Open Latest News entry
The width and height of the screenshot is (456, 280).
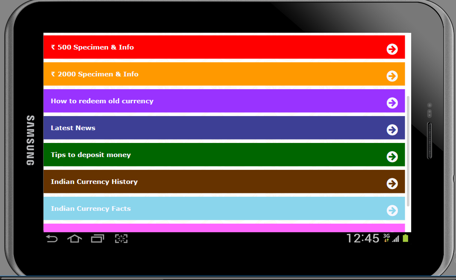point(224,128)
